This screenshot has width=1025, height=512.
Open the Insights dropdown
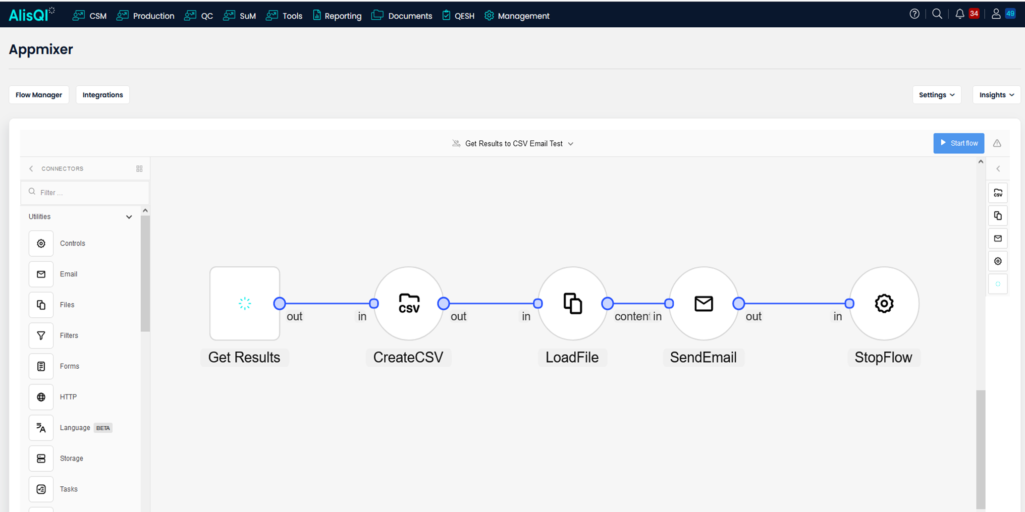pos(996,95)
